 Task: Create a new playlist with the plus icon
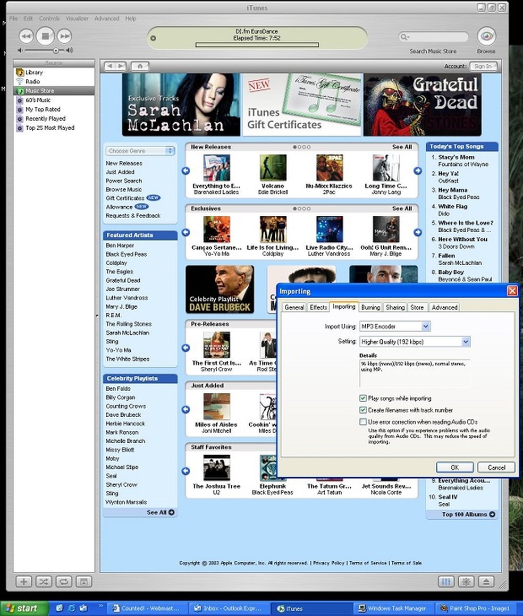(23, 582)
